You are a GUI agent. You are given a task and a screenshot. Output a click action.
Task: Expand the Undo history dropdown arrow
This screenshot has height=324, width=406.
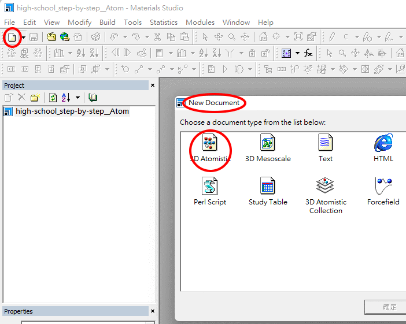point(125,38)
